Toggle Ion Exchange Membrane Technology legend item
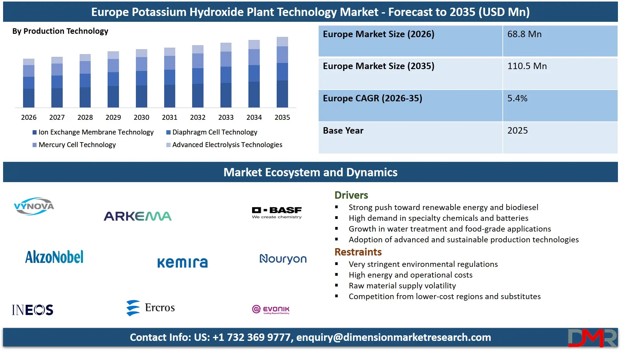The image size is (621, 355). click(96, 132)
